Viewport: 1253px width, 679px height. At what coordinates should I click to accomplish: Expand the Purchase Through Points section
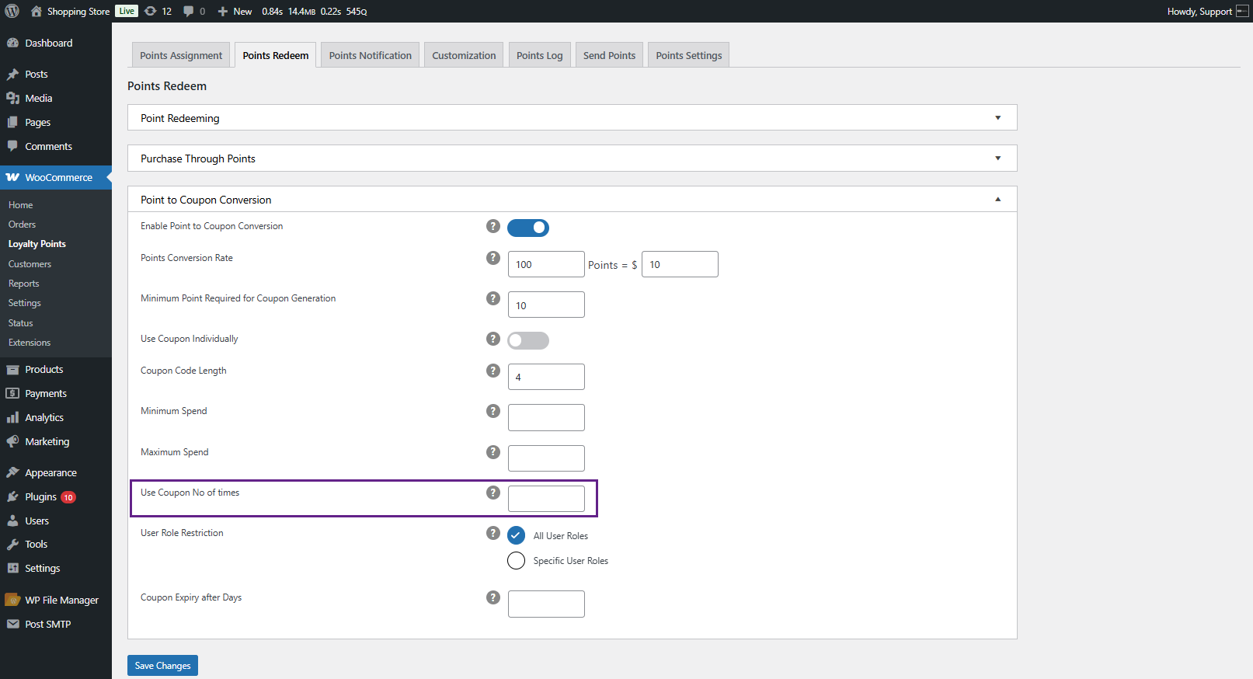click(573, 158)
